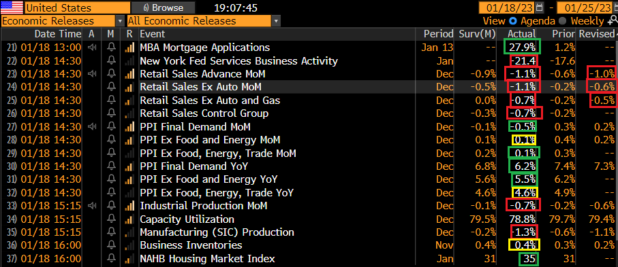Sort by the Actual column header
Image resolution: width=618 pixels, height=267 pixels.
pos(521,34)
